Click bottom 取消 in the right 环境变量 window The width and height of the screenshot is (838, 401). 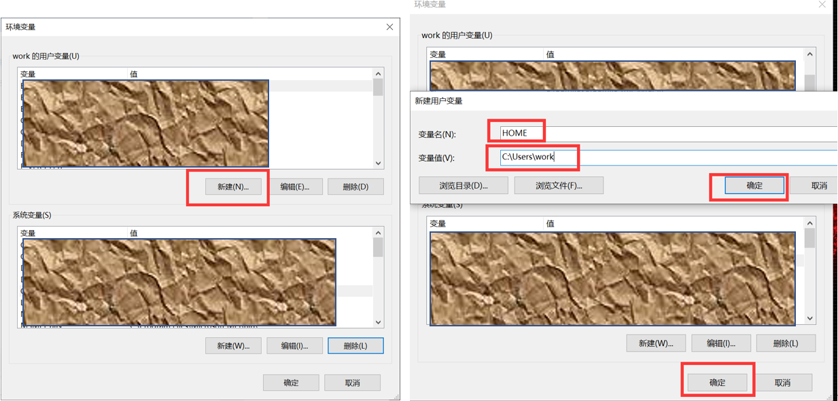(x=782, y=383)
